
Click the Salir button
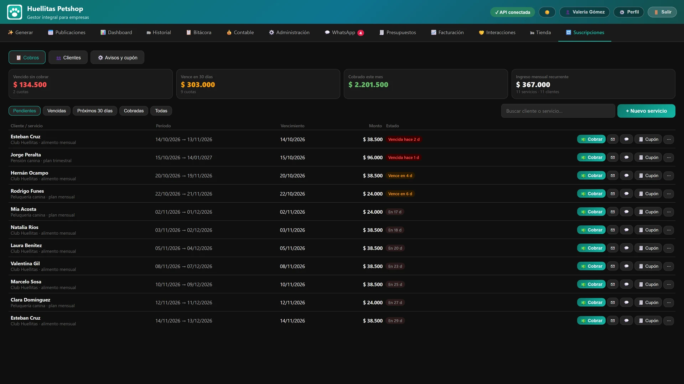(x=662, y=12)
